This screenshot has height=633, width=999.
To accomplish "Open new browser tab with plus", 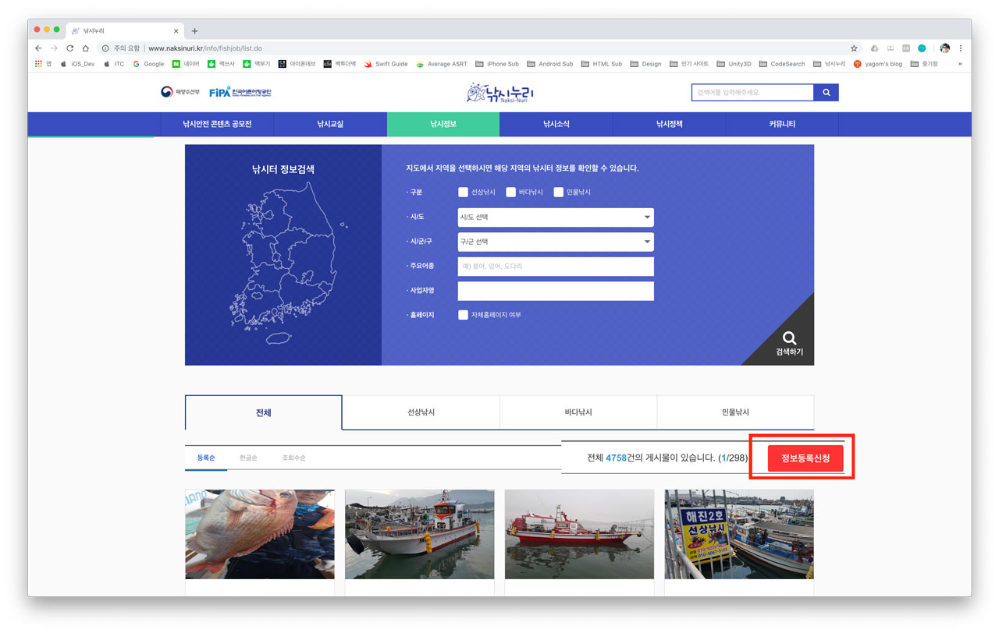I will tap(194, 31).
